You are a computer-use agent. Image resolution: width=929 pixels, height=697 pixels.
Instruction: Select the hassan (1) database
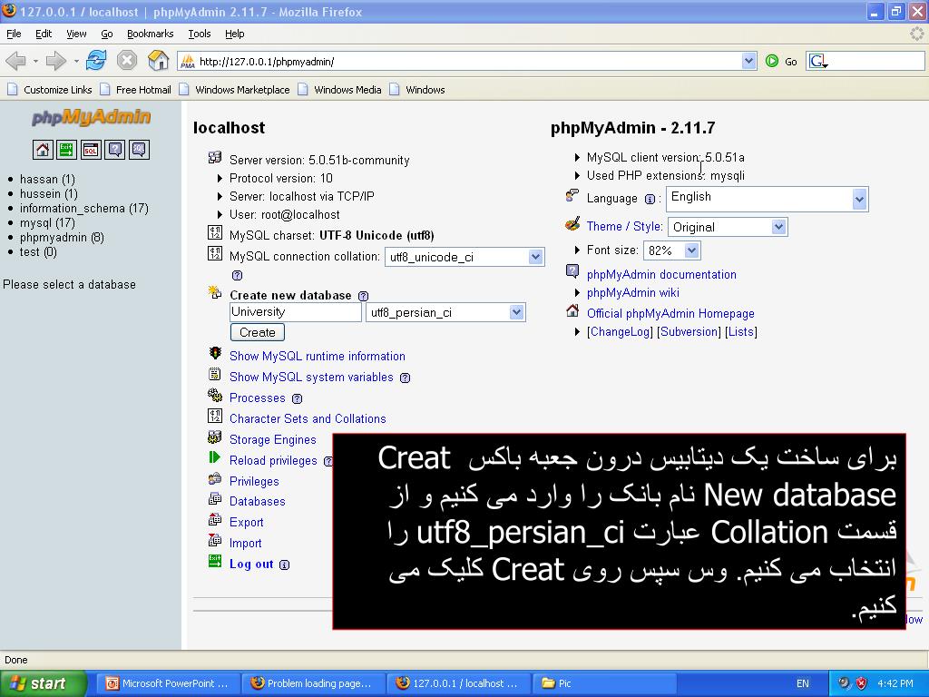47,180
